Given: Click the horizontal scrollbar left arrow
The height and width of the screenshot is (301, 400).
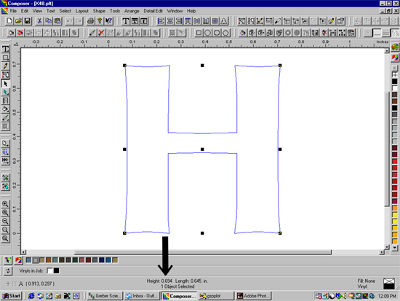Looking at the screenshot, I should pos(23,252).
